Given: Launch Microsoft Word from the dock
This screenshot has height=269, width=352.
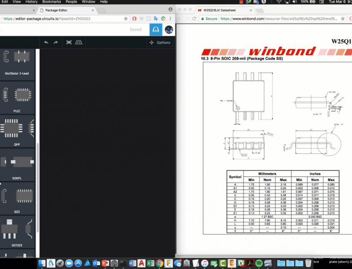Looking at the screenshot, I should tap(132, 263).
